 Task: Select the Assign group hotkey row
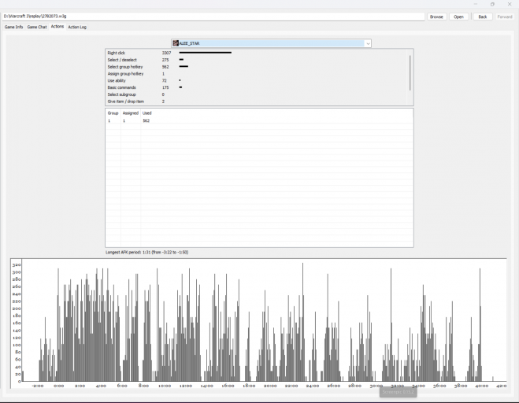(257, 73)
